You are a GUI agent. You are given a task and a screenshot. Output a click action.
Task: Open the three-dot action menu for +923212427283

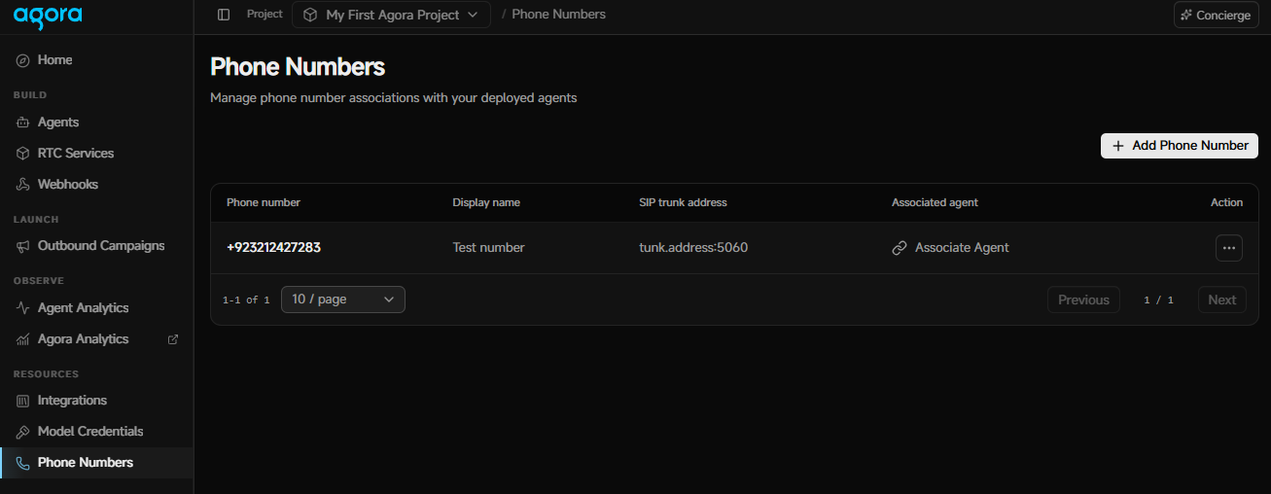pos(1229,248)
